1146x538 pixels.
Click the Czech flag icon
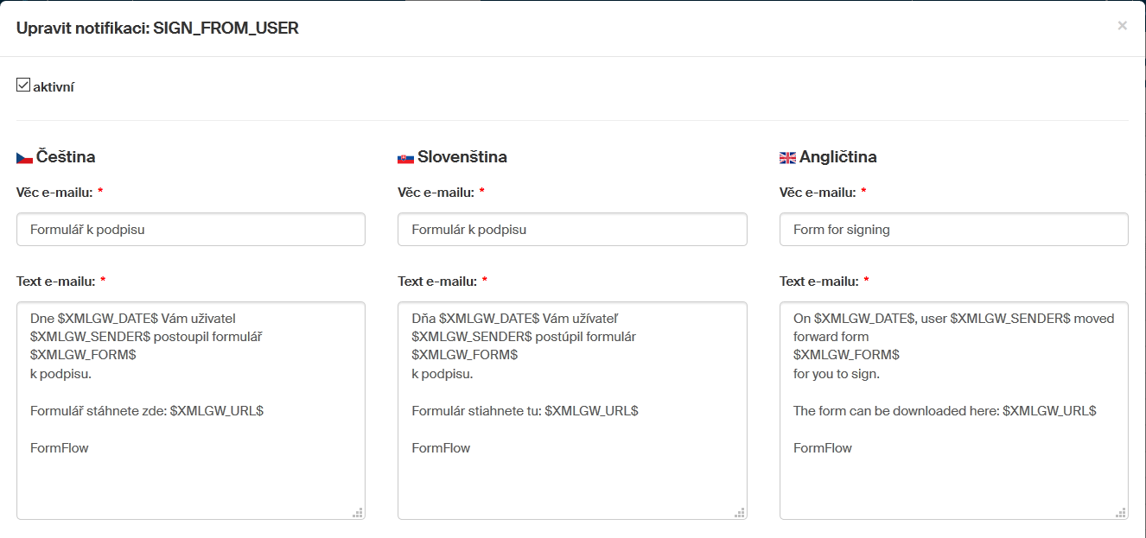tap(24, 157)
